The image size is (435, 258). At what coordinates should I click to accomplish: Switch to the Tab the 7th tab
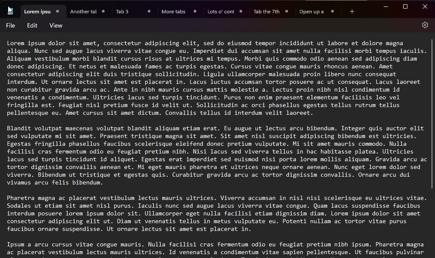click(x=266, y=12)
